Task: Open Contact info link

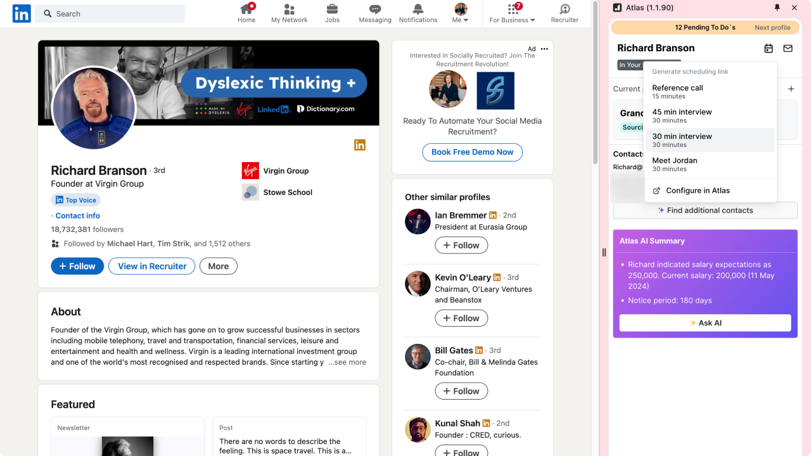Action: pyautogui.click(x=77, y=215)
